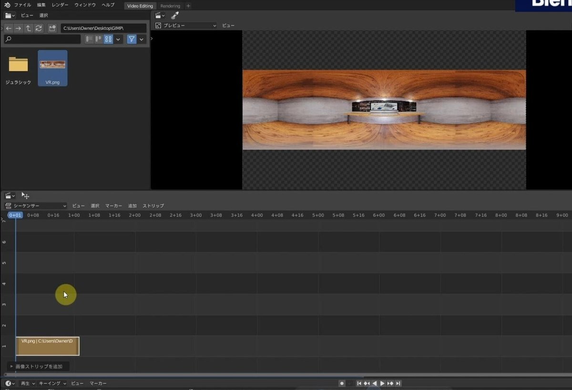Jump to the start frame
This screenshot has height=390, width=572.
359,383
